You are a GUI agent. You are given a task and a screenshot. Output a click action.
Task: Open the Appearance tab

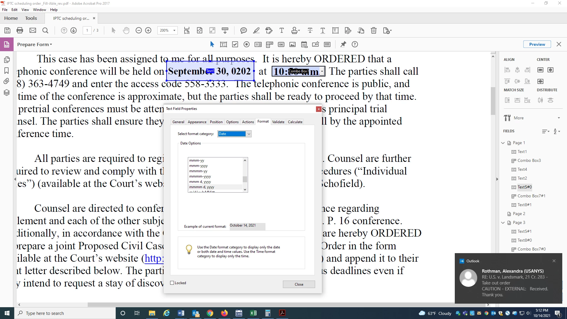(x=197, y=122)
